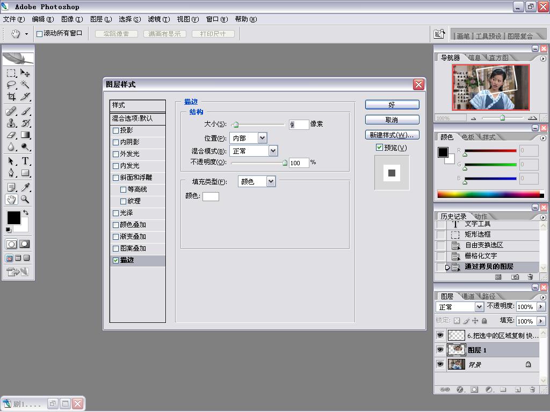Switch to the 色板 swatches tab
This screenshot has height=412, width=550.
click(468, 137)
